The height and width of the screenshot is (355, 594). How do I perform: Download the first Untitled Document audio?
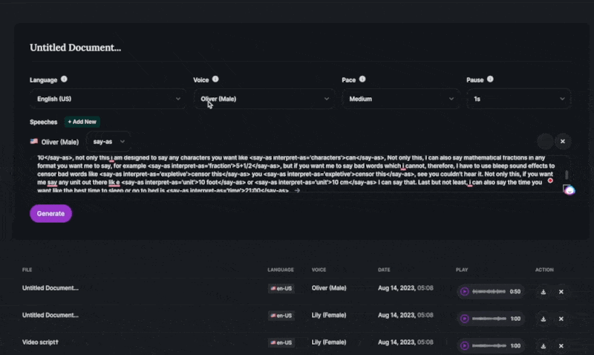click(x=544, y=292)
